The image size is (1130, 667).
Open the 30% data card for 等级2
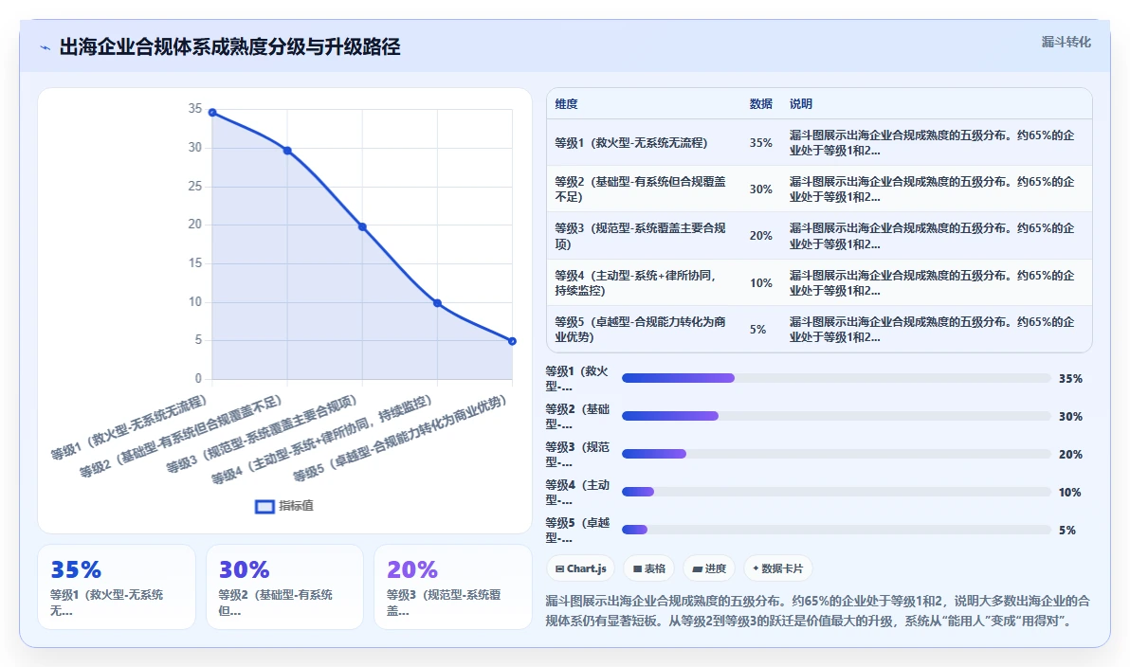point(284,587)
